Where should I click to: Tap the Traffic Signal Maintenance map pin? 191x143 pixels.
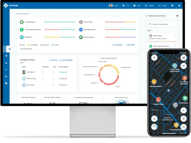pyautogui.click(x=175, y=66)
